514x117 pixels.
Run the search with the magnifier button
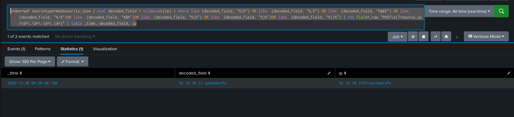501,11
